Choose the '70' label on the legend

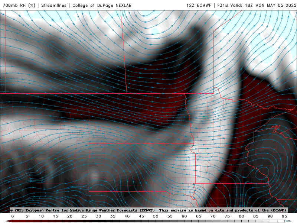pos(213,216)
